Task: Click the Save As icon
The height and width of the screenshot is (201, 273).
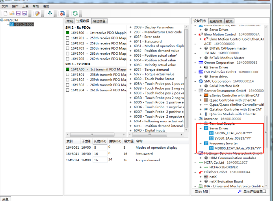Action: click(25, 13)
